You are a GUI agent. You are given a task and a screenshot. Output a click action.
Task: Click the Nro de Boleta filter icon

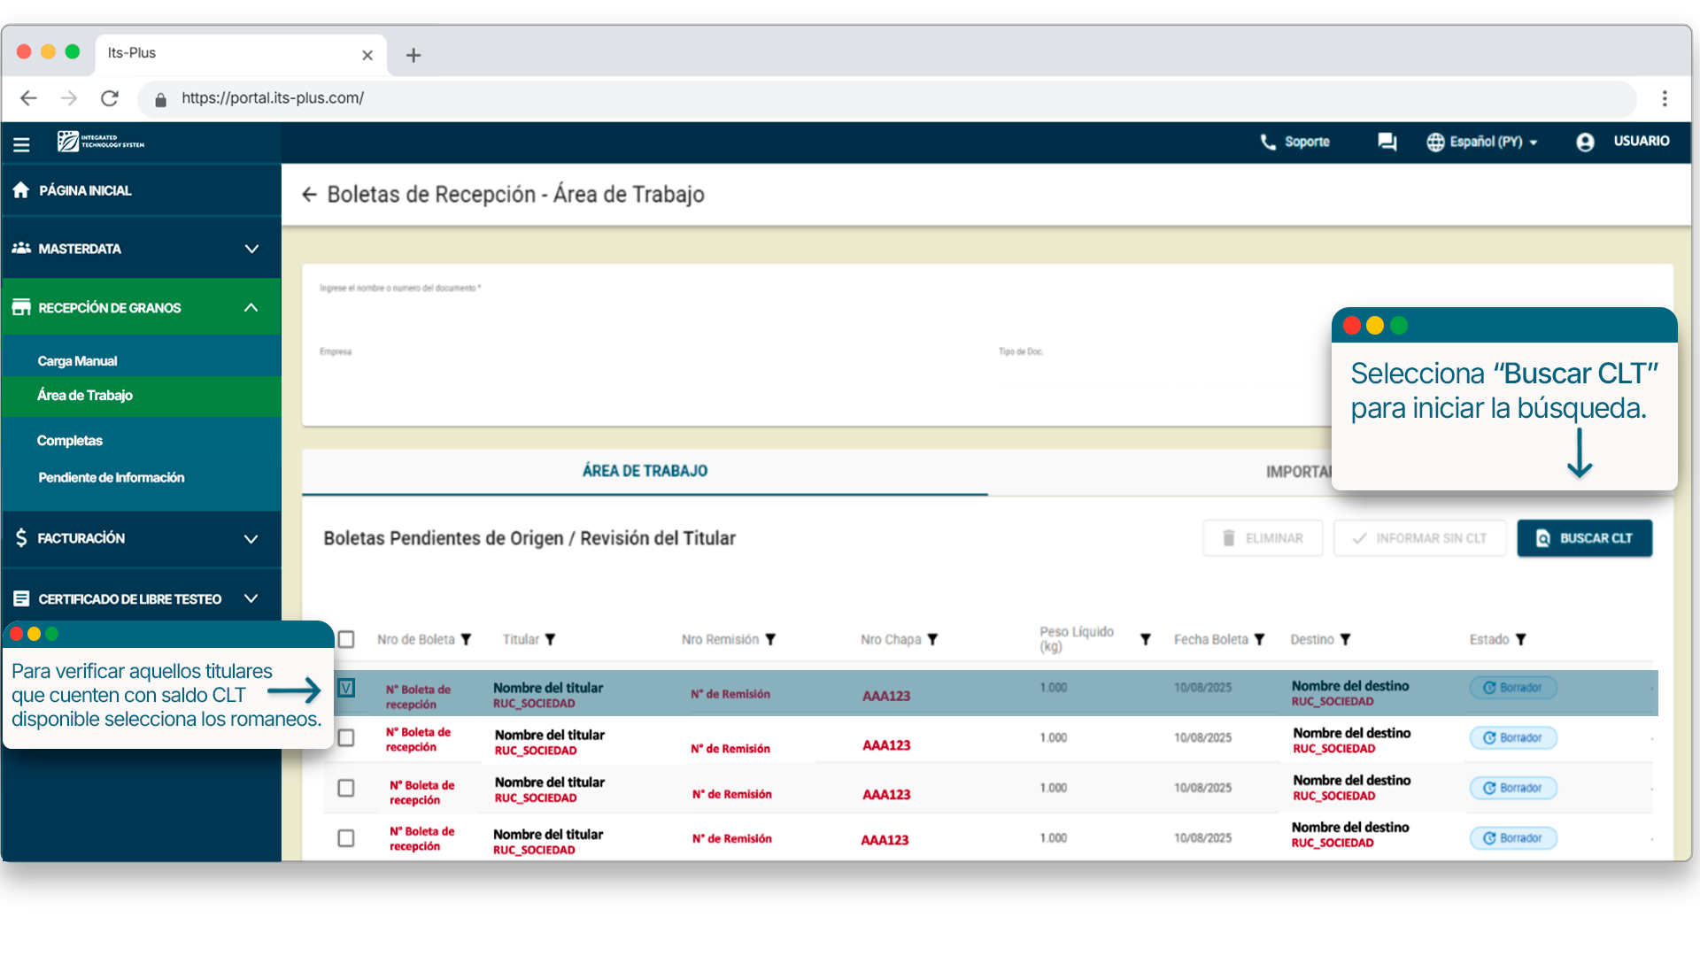(467, 640)
